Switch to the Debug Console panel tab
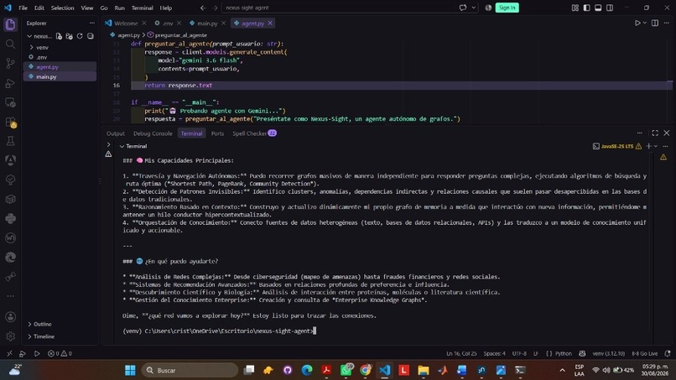Image resolution: width=676 pixels, height=380 pixels. pos(153,133)
